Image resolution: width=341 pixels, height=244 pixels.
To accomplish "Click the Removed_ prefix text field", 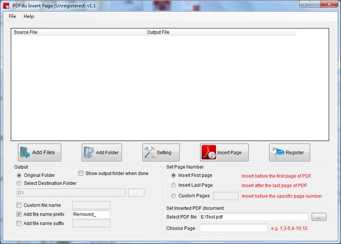I will (90, 214).
